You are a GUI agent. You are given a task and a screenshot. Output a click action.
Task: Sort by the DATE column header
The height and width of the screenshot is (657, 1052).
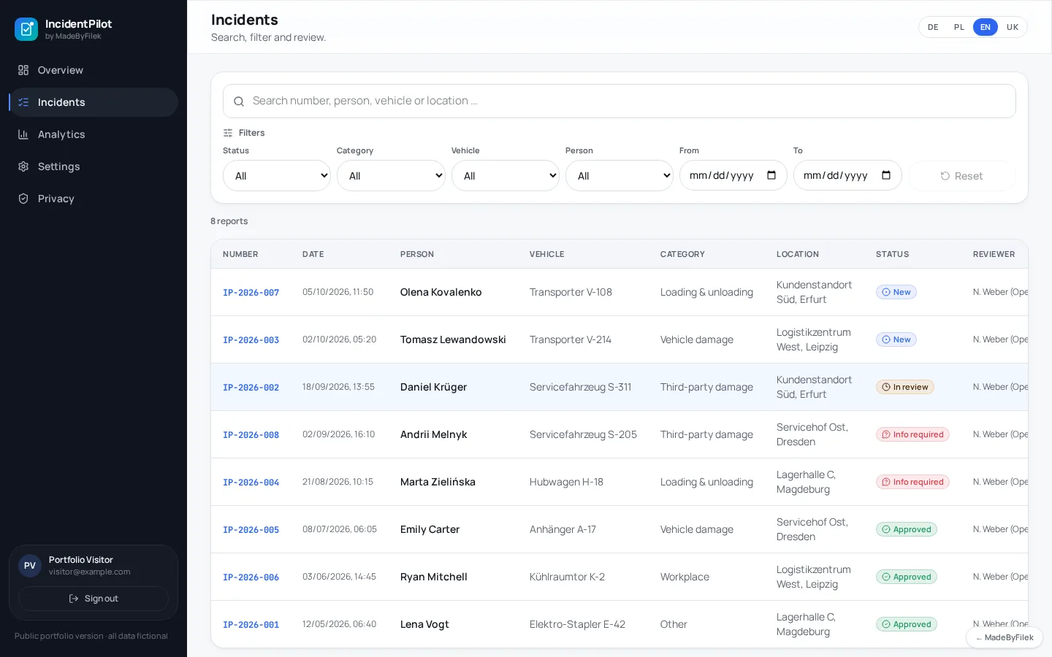click(x=313, y=254)
